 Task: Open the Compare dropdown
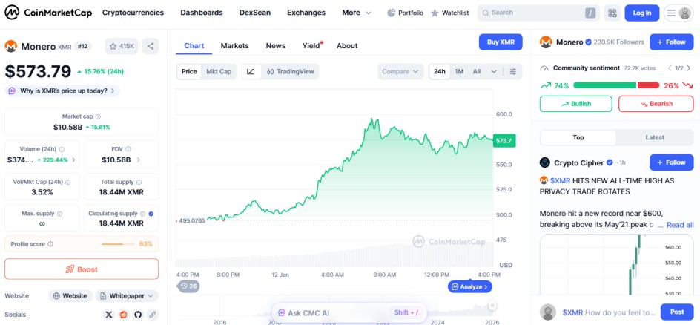tap(400, 71)
